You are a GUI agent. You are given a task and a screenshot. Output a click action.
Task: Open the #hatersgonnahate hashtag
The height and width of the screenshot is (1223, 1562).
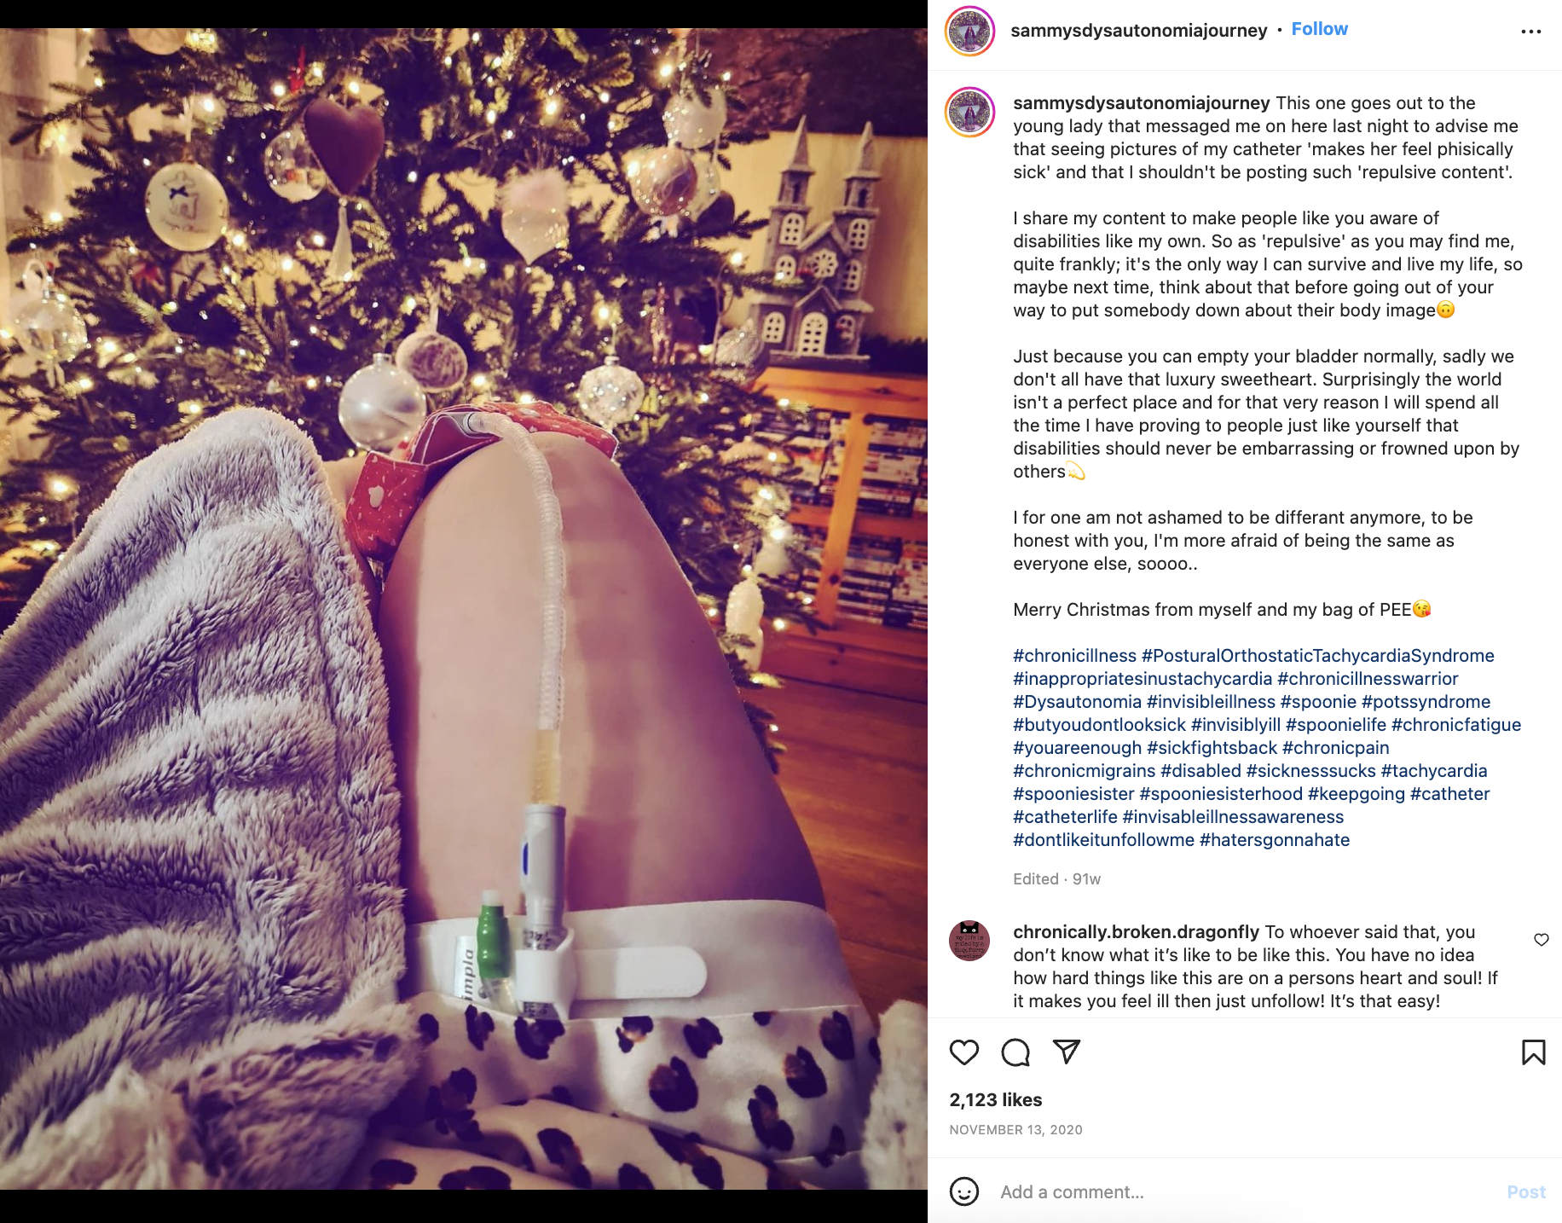point(1275,840)
